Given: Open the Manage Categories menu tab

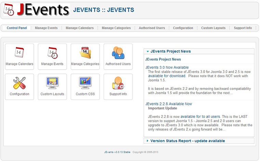Looking at the screenshot, I should pos(116,28).
